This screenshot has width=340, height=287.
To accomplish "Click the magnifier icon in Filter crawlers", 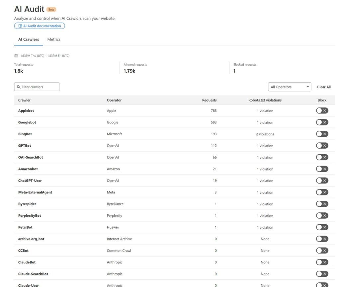I will pos(19,87).
